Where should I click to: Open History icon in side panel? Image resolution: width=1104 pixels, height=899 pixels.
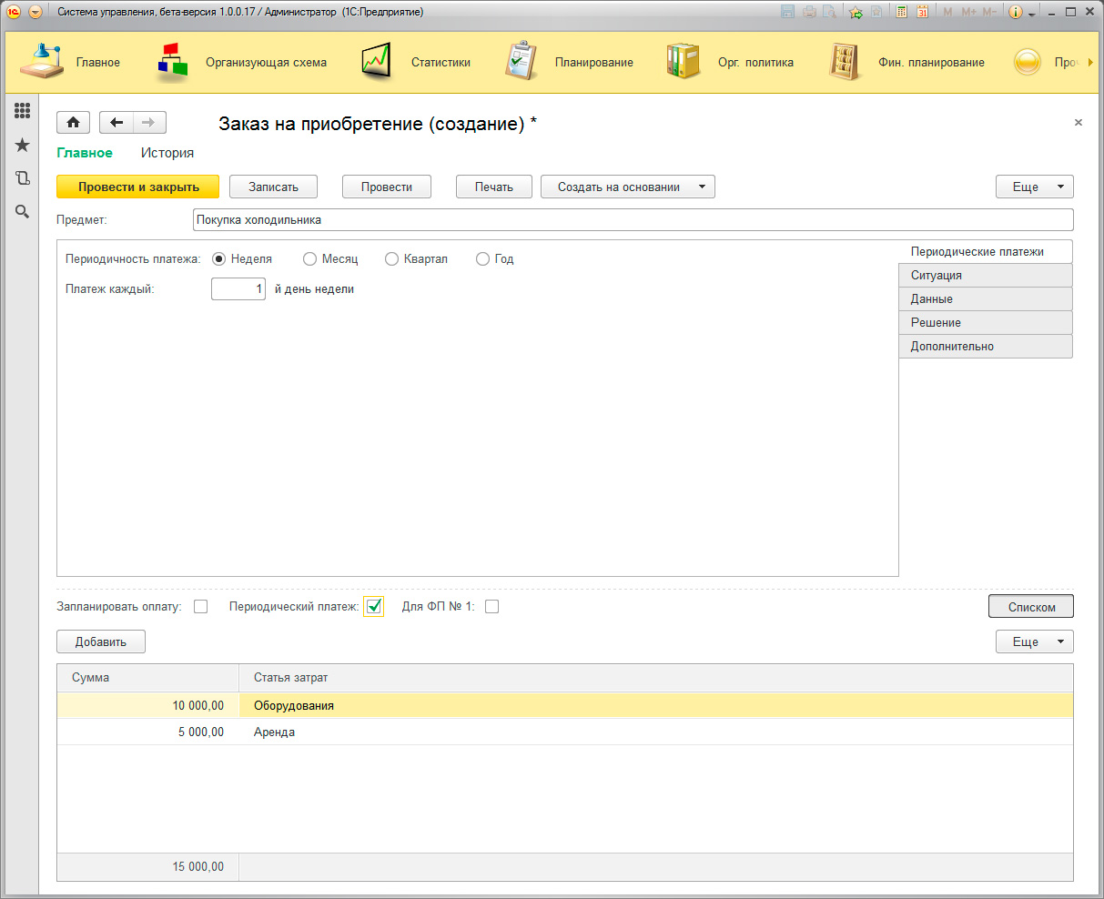pyautogui.click(x=22, y=178)
